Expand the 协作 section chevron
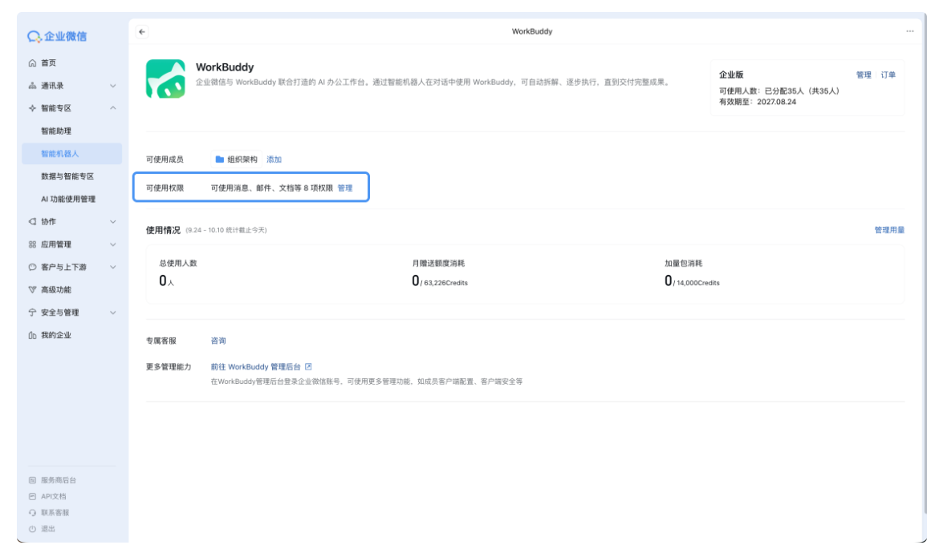Viewport: 931px width, 545px height. click(113, 222)
